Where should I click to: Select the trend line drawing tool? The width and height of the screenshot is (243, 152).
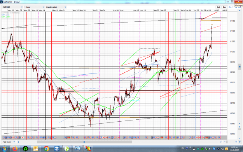pyautogui.click(x=232, y=7)
